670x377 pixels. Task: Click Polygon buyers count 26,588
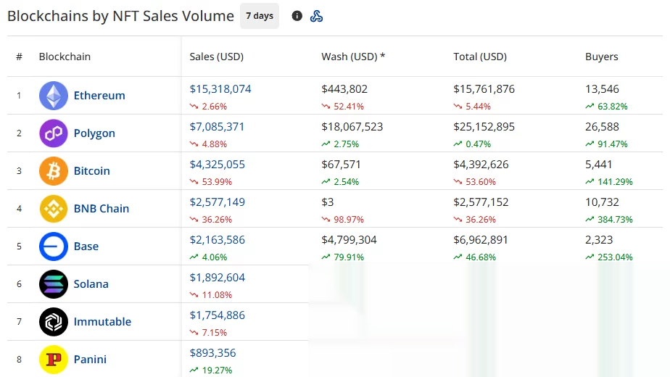pos(602,127)
